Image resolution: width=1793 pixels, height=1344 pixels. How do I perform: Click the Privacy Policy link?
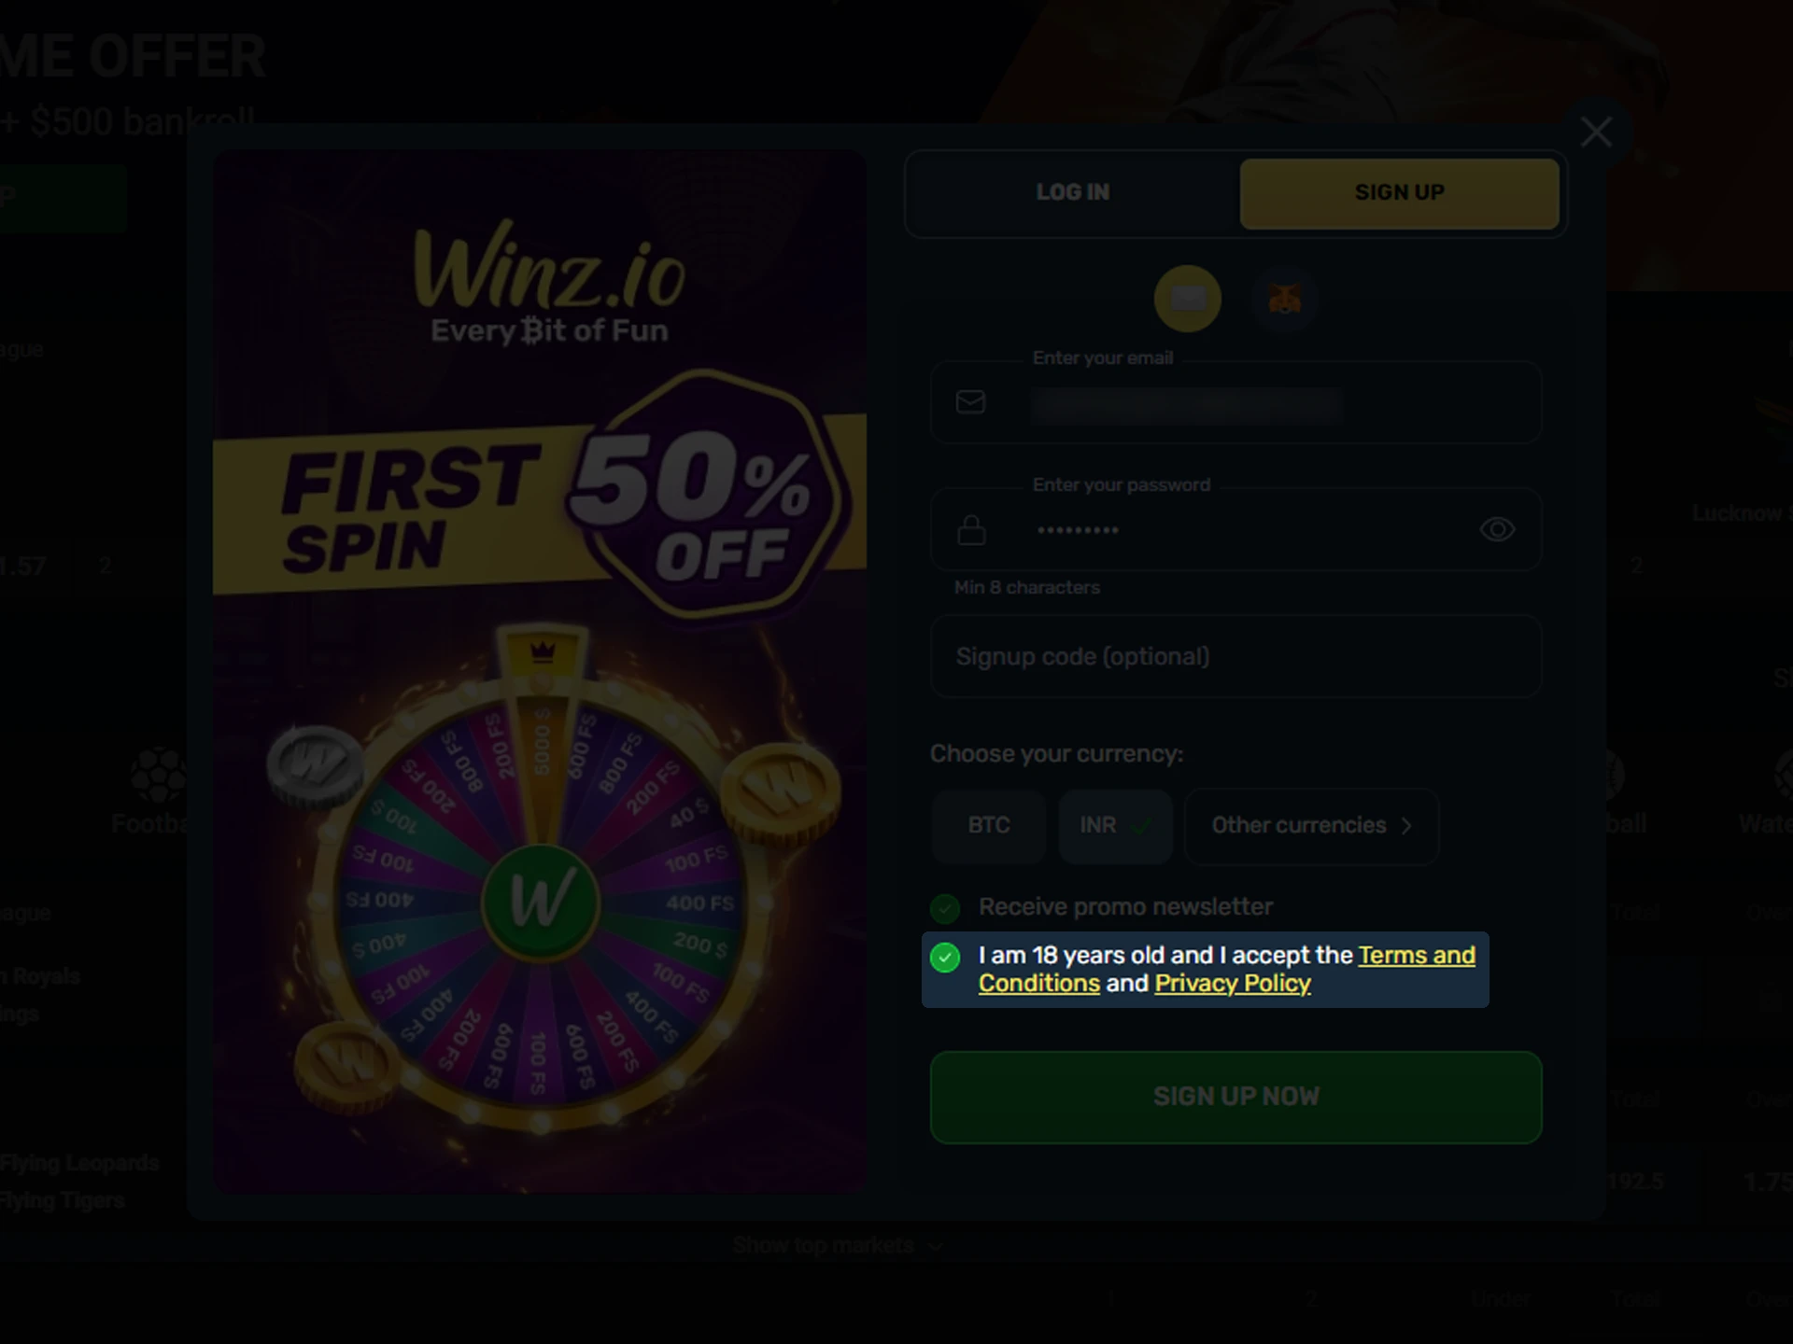click(1233, 984)
